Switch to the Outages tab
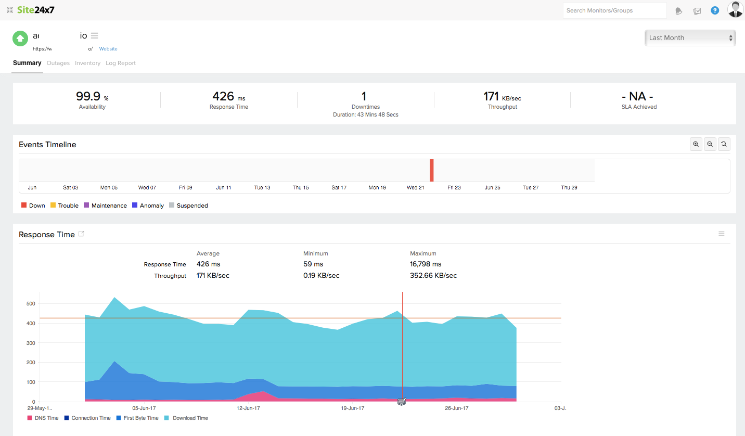The width and height of the screenshot is (745, 436). tap(58, 63)
